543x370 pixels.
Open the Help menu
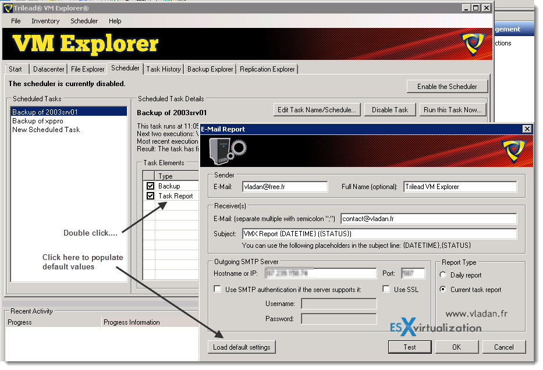coord(115,21)
